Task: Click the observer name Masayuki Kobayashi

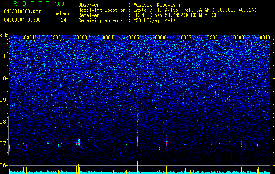Action: (157, 5)
